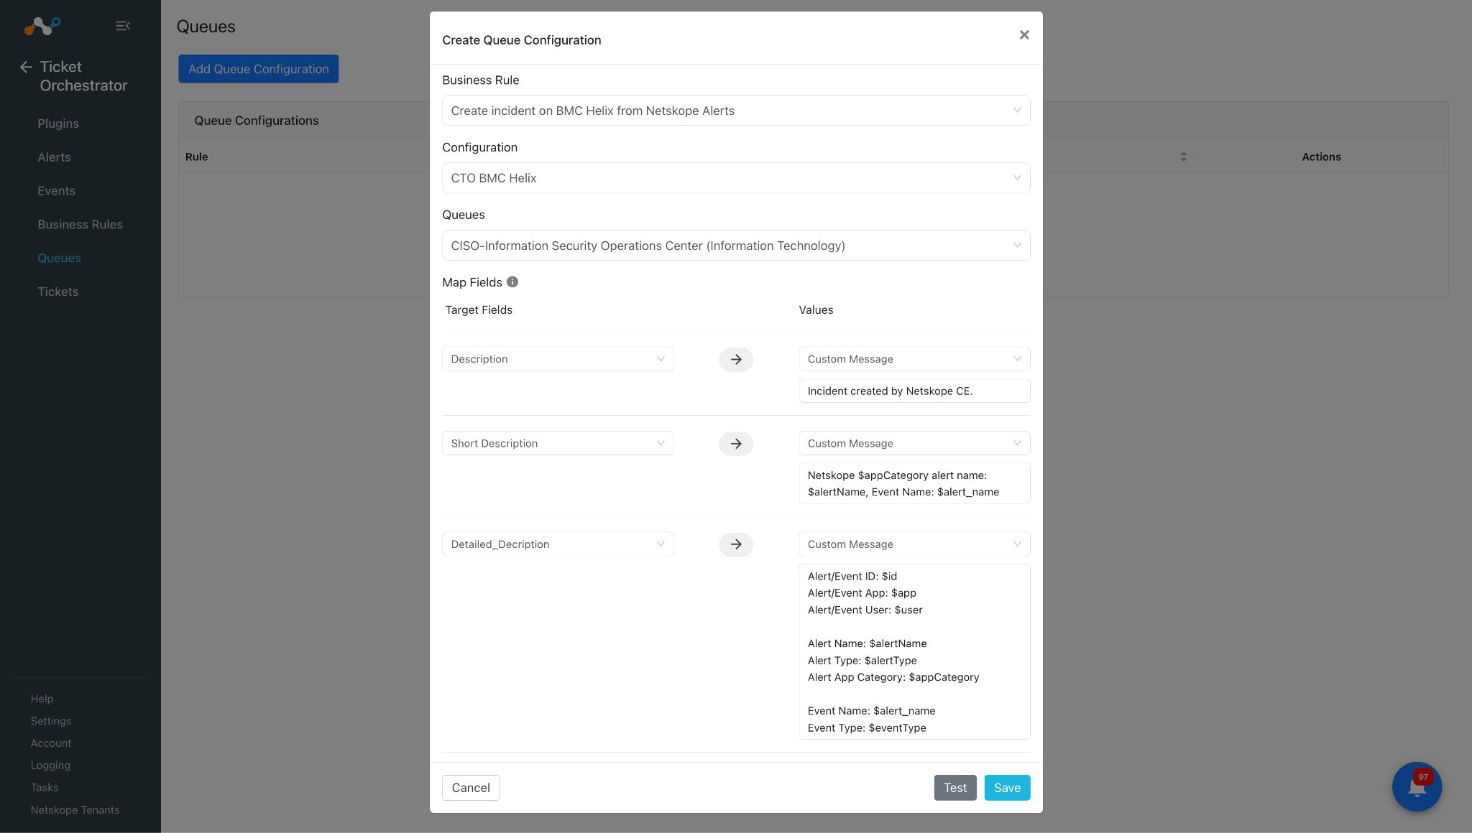This screenshot has height=833, width=1472.
Task: Open the Configuration dropdown CTO BMC Helix
Action: 736,178
